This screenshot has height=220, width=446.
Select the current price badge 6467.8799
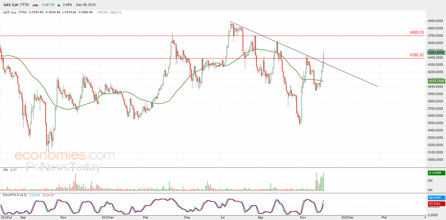436,53
